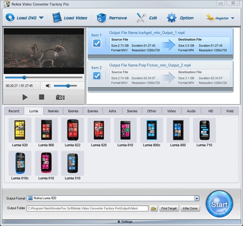Open the Output Format dropdown arrow
This screenshot has width=243, height=226.
[197, 198]
